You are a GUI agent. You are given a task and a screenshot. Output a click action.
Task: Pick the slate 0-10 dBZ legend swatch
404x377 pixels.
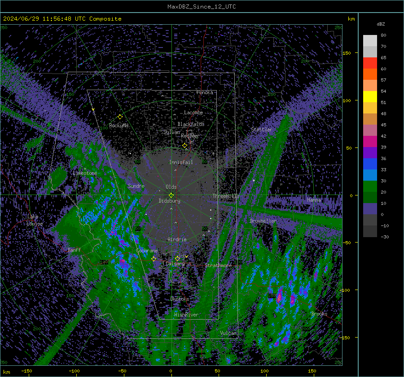(x=370, y=209)
